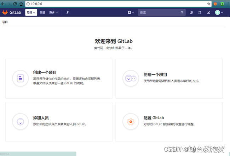Click the address bar showing 10.0.0.6
Viewport: 230px width, 156px height.
click(x=118, y=4)
